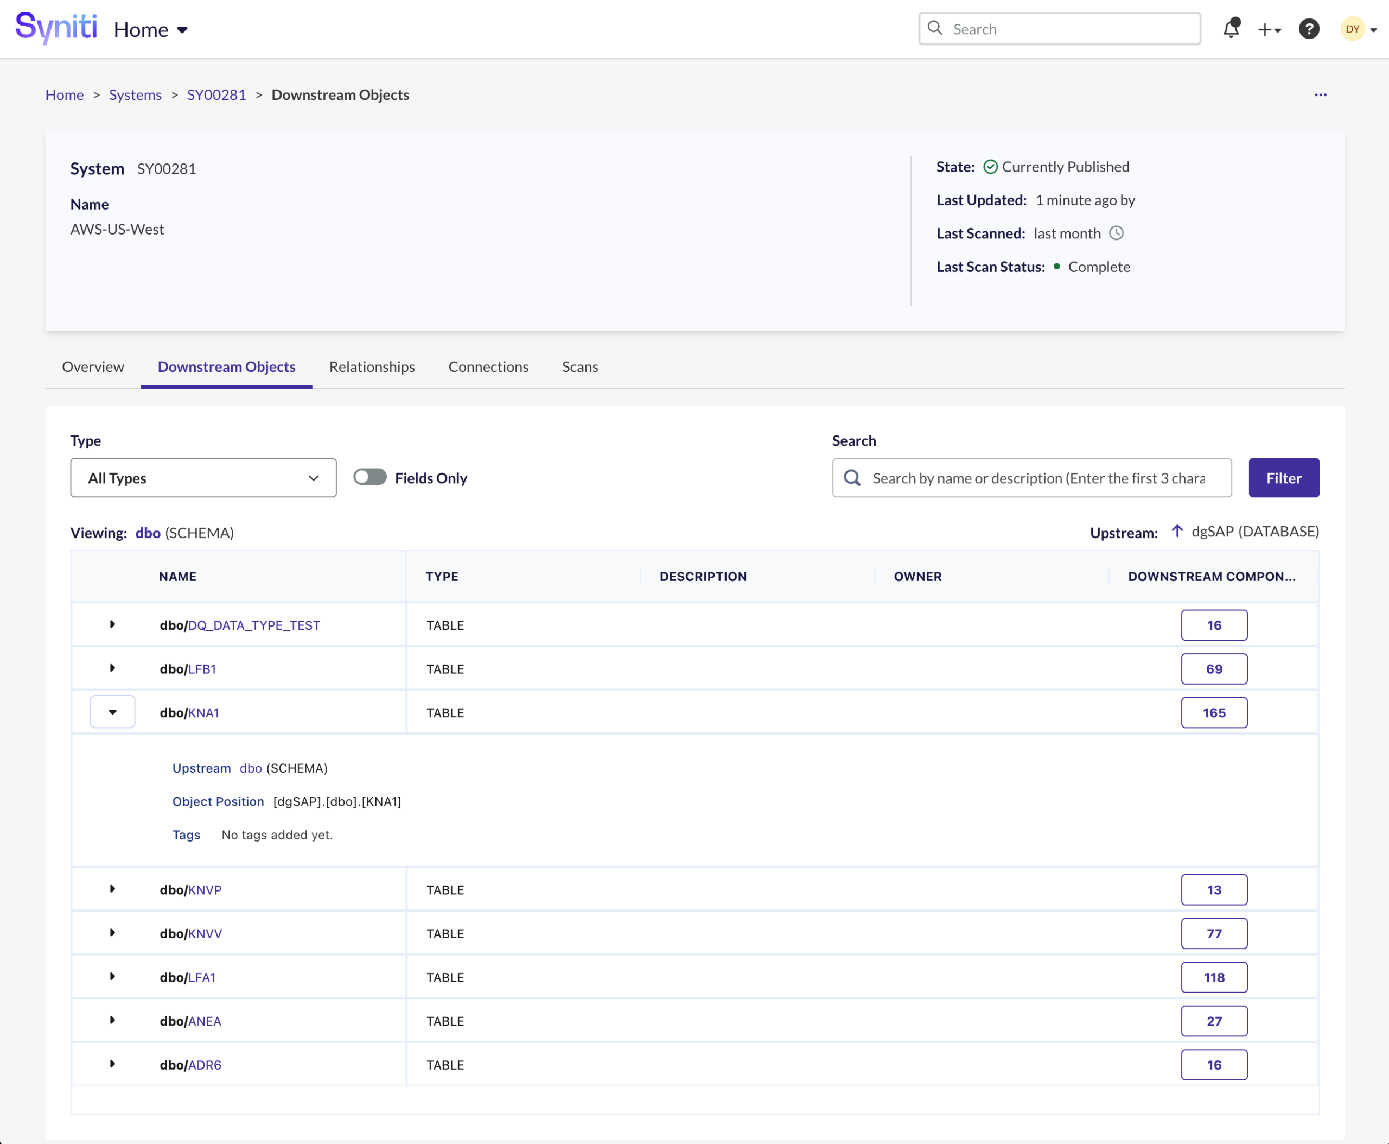The height and width of the screenshot is (1144, 1389).
Task: Open the three-dot more options menu
Action: [x=1320, y=95]
